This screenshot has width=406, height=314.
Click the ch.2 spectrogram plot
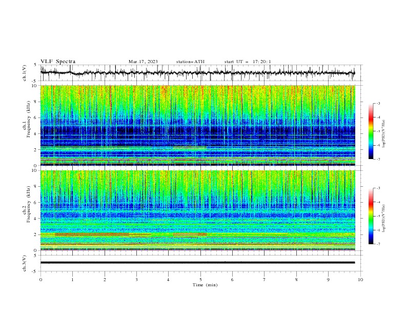(198, 210)
